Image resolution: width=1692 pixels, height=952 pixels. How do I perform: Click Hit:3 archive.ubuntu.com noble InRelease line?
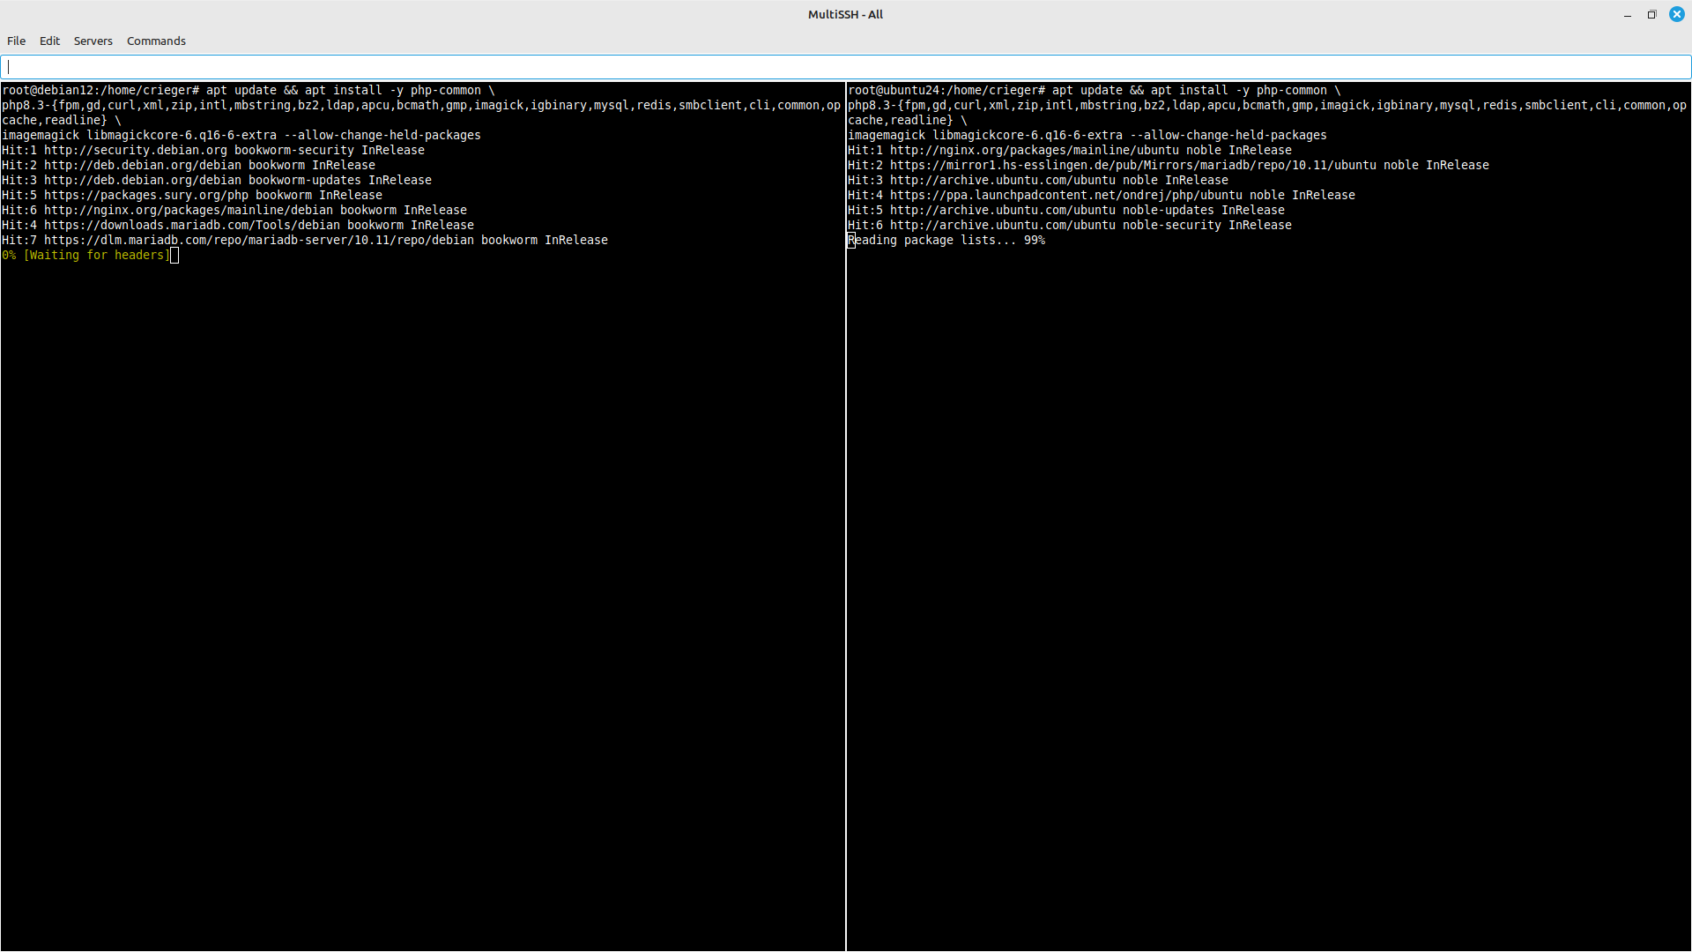tap(1038, 180)
